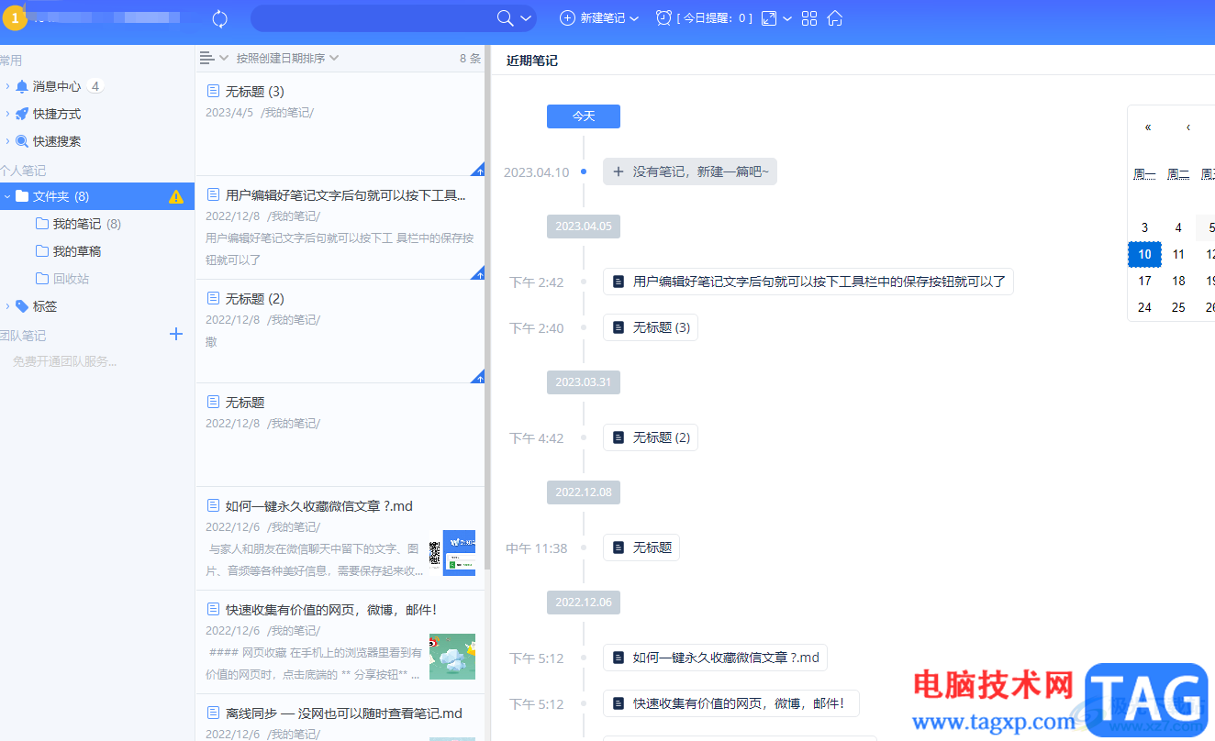Click the yellow warning icon on 文件夹
Image resolution: width=1215 pixels, height=741 pixels.
[x=176, y=196]
